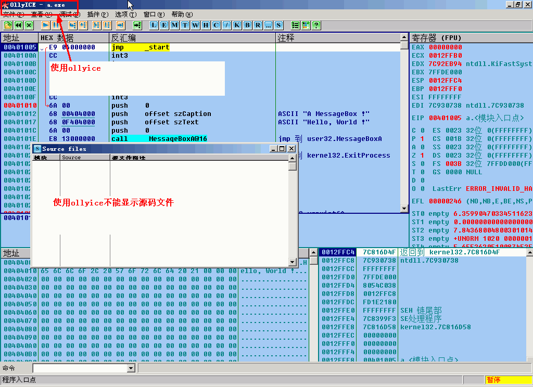Click the Trace over toolbar icon
The width and height of the screenshot is (533, 387).
(107, 25)
